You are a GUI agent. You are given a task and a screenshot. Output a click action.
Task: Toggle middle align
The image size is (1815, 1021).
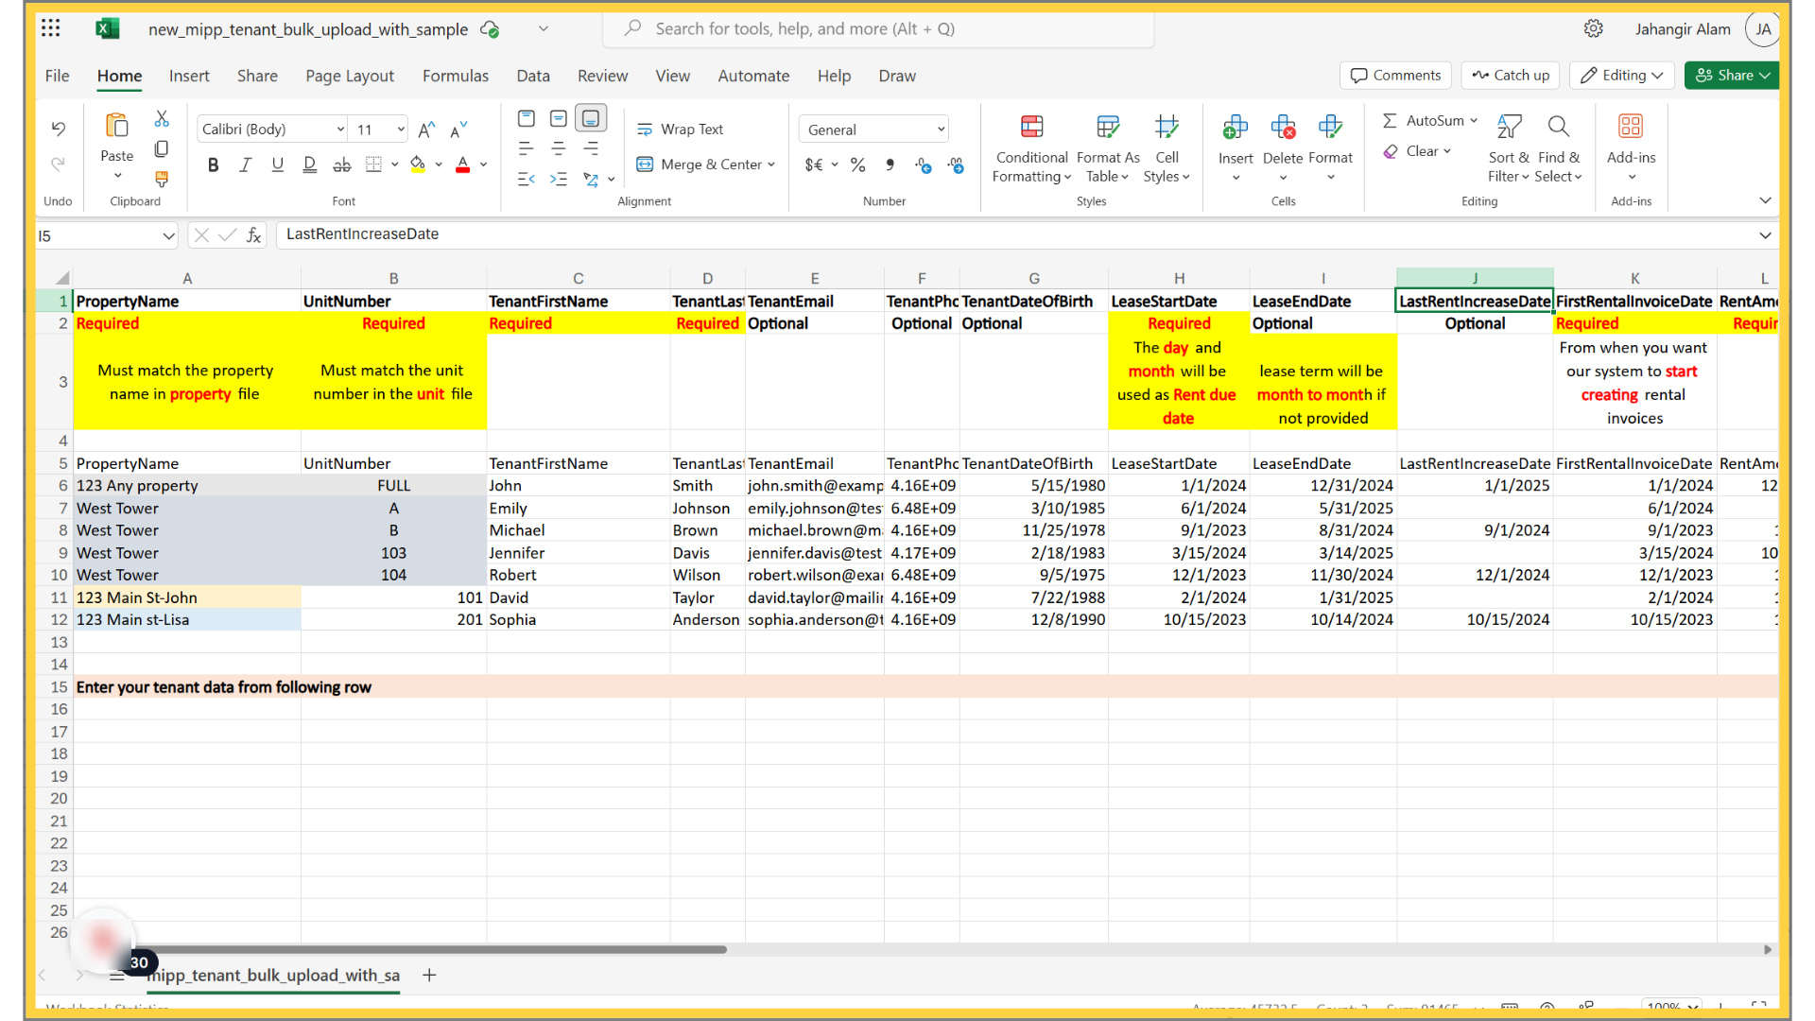(x=559, y=118)
